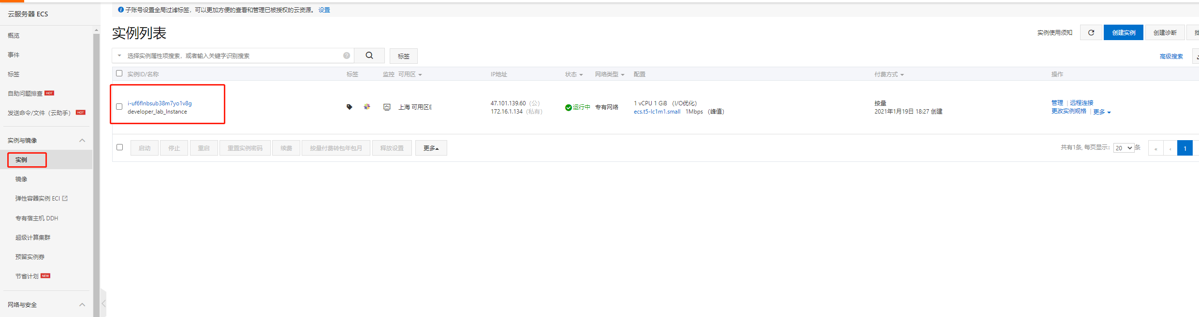Click the magnifier search button
The width and height of the screenshot is (1199, 317).
(x=369, y=56)
